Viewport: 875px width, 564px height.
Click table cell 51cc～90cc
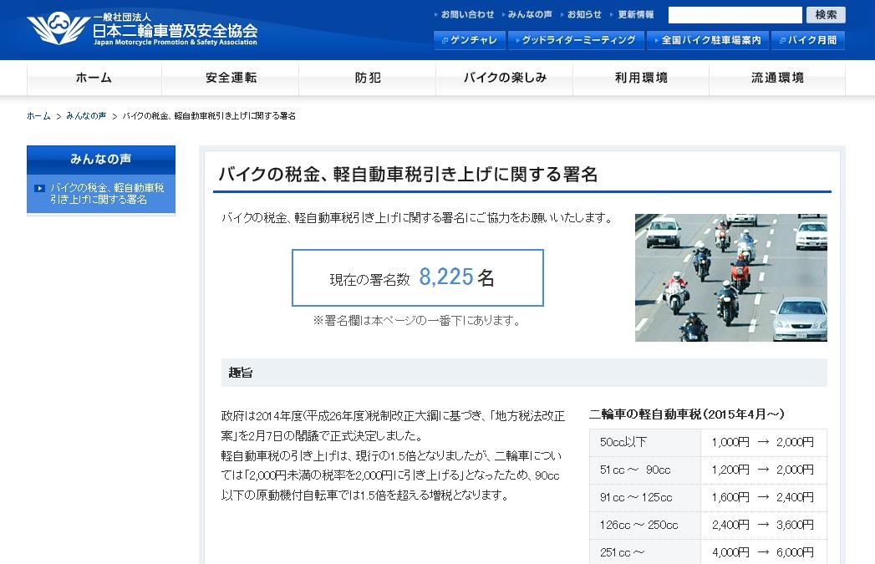click(x=645, y=470)
